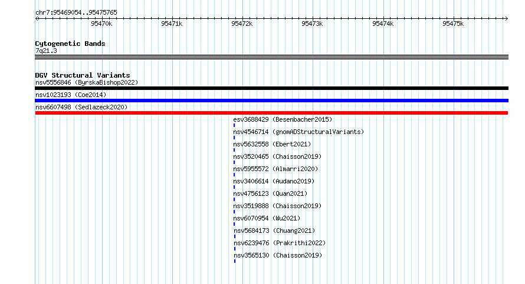Click the blue nsv1023193 variant bar
The height and width of the screenshot is (284, 525).
[x=271, y=101]
